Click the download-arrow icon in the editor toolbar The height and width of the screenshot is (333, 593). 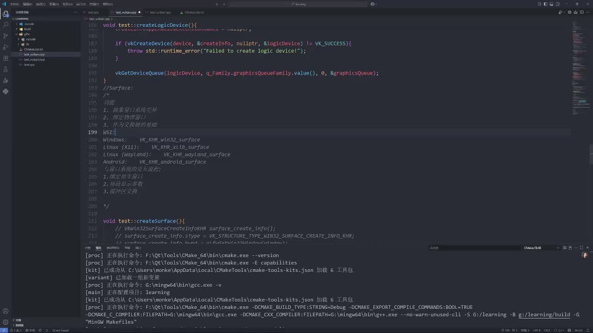click(x=575, y=12)
